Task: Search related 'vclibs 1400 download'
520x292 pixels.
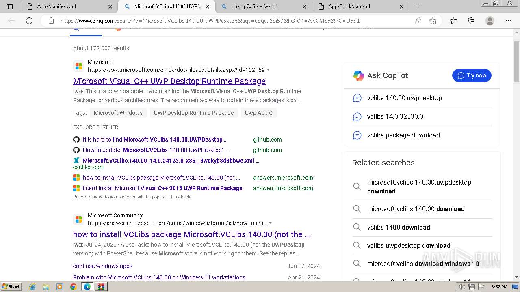Action: (399, 227)
